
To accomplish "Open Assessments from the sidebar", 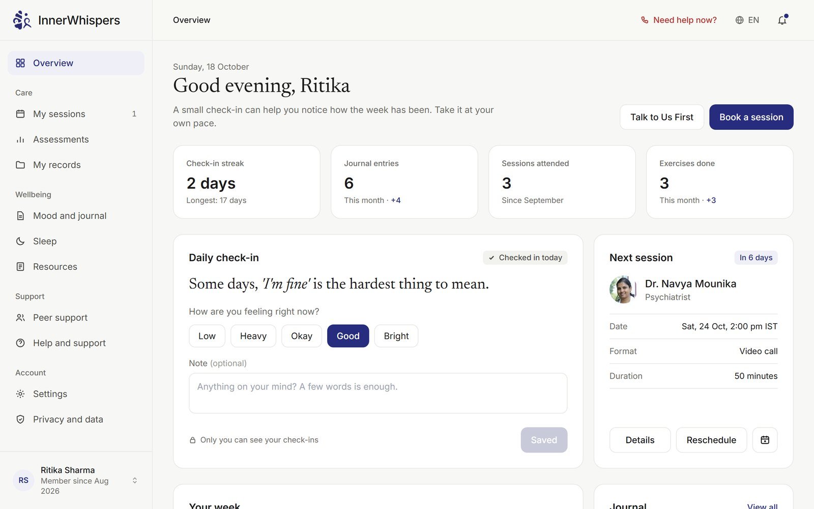I will [76, 139].
